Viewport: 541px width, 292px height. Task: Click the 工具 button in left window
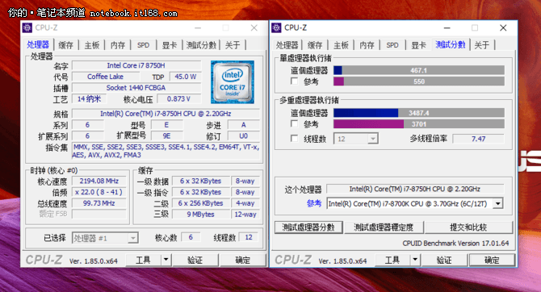143,260
